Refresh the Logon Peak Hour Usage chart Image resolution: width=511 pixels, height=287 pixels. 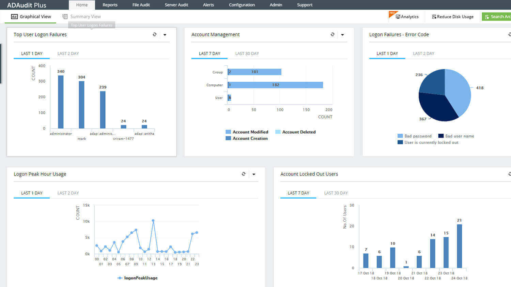point(244,174)
